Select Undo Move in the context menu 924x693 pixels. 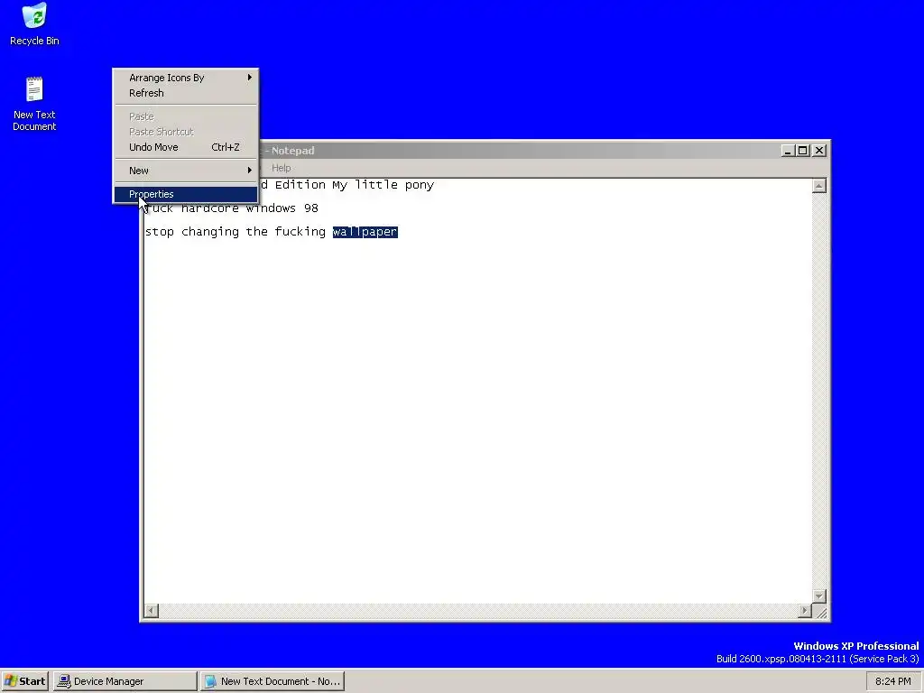(x=185, y=147)
